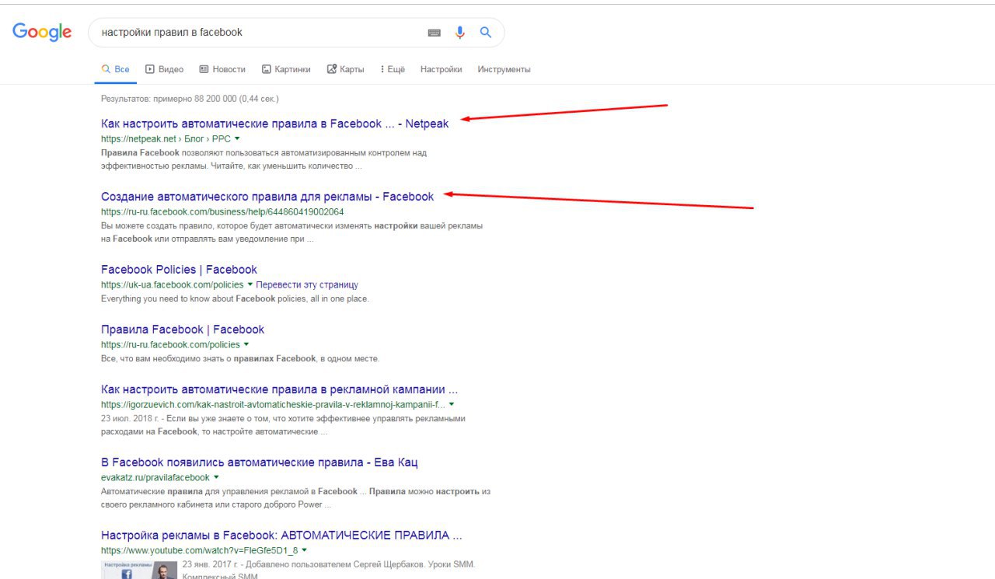Open Настройки search settings
995x579 pixels.
tap(441, 69)
